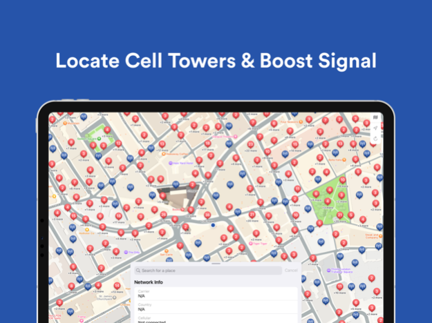Select the Country N/A row

[216, 307]
